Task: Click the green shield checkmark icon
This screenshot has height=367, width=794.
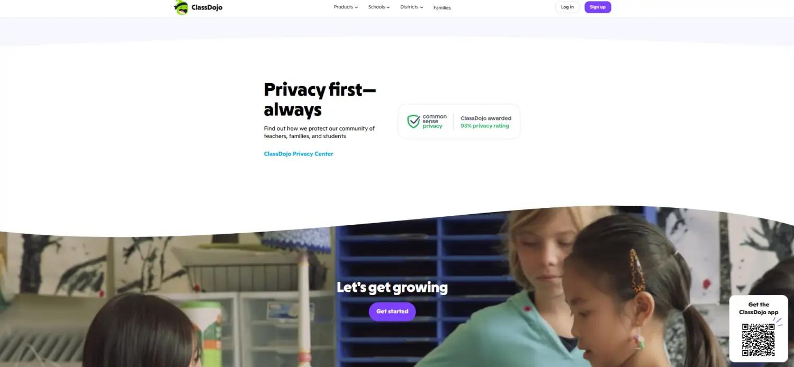Action: (413, 122)
